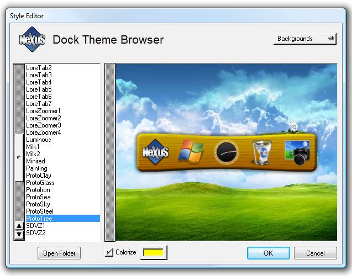Click the theme list scroll up arrow
Screen dimensions: 352x276
pyautogui.click(x=19, y=226)
